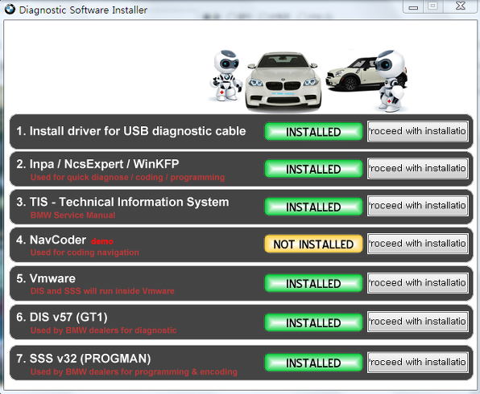Click '3. TIS - Technical Information System' heading
This screenshot has height=394, width=480.
click(122, 202)
